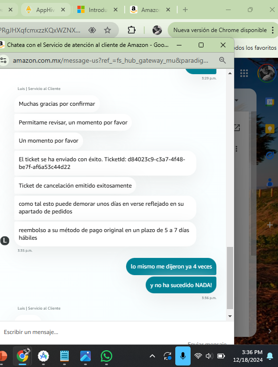The image size is (278, 367).
Task: Open the Wi-Fi network status icon
Action: point(198,356)
